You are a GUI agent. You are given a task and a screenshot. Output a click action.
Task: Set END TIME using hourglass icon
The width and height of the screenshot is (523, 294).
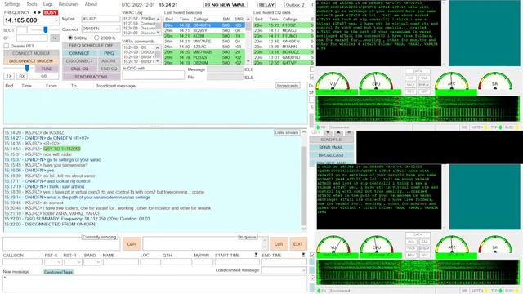point(303,255)
